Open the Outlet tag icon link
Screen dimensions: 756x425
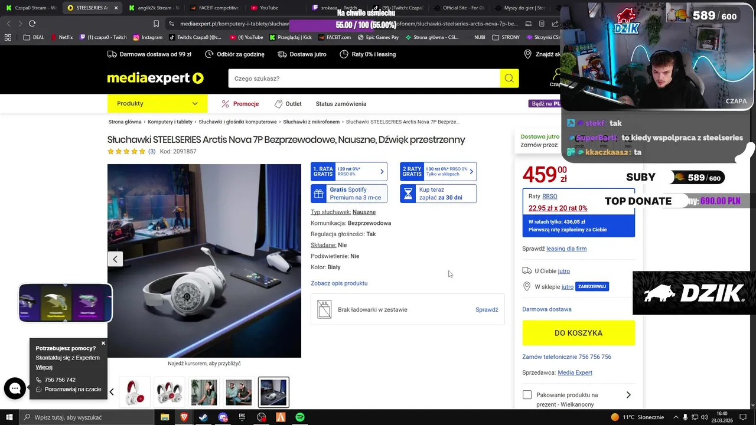tap(288, 104)
